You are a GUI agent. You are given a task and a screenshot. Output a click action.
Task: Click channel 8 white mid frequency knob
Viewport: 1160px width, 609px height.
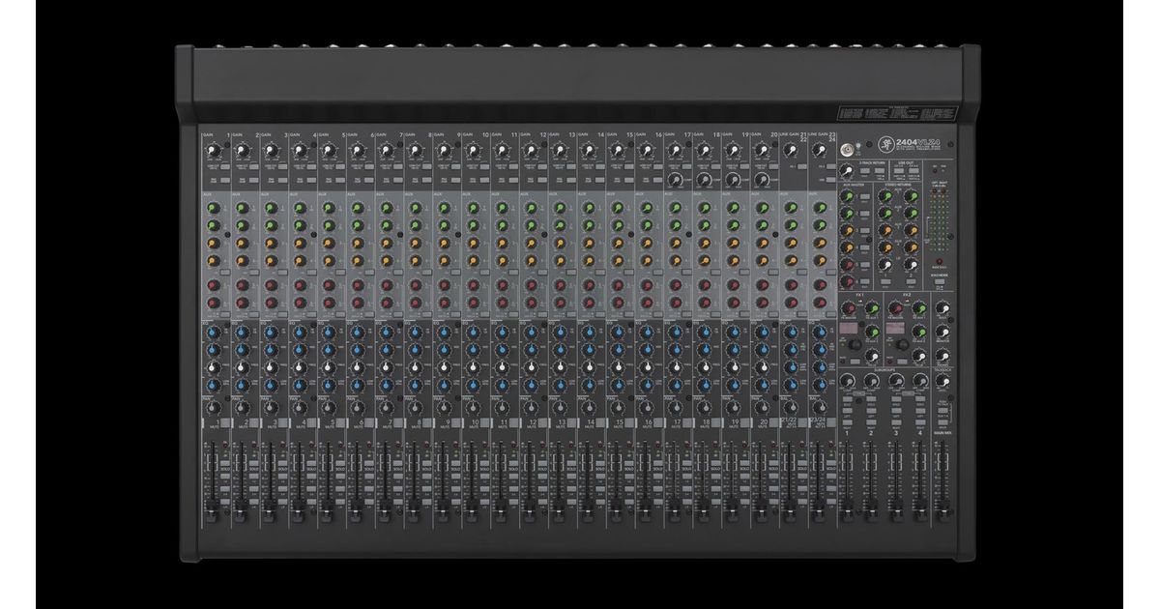[415, 367]
